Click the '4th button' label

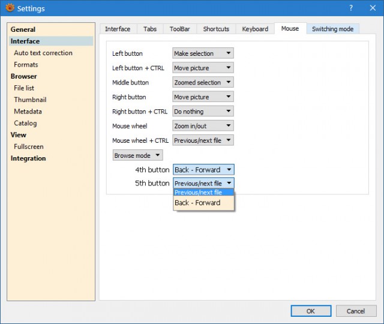[152, 170]
